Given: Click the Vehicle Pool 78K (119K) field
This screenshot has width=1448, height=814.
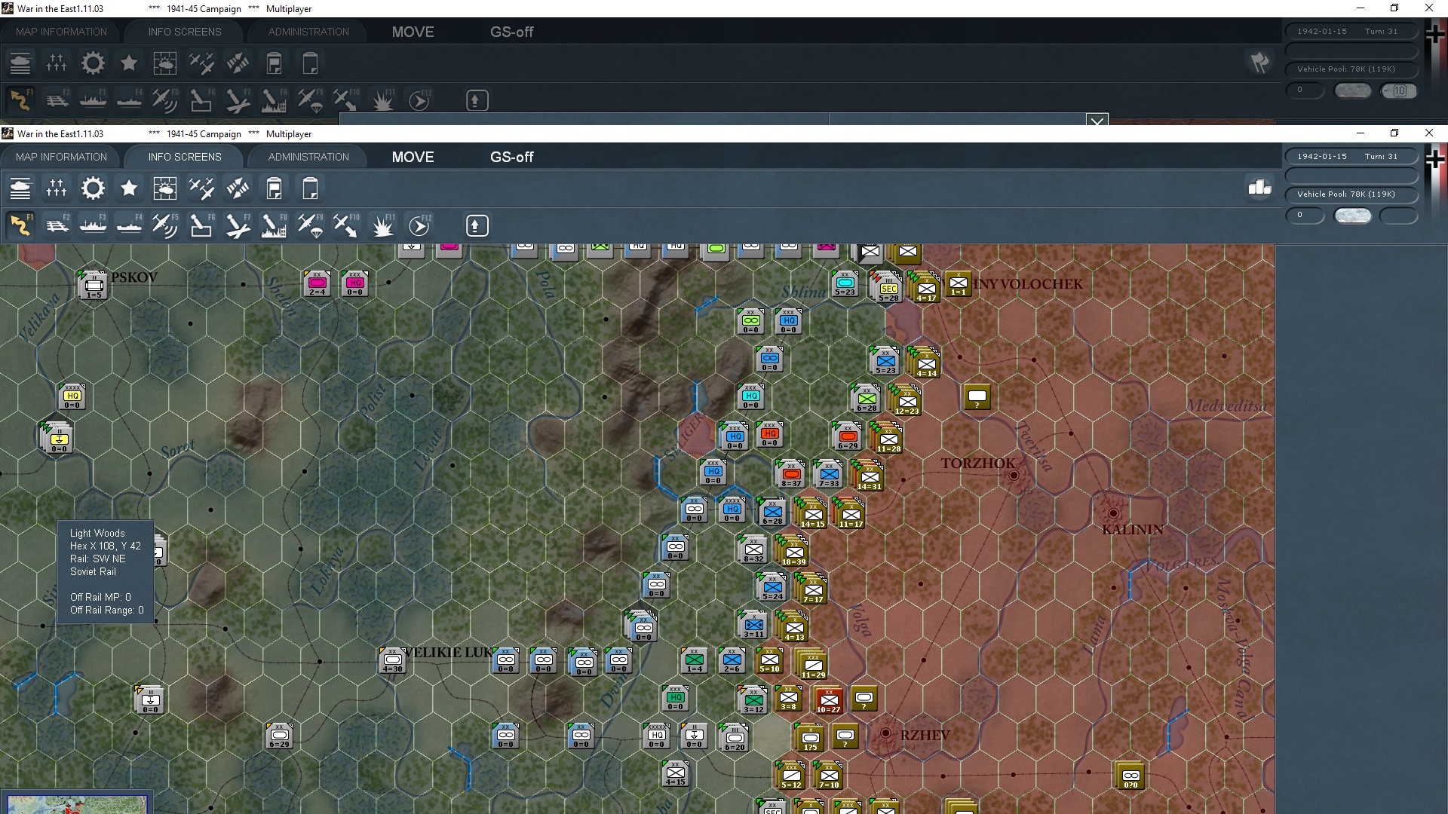Looking at the screenshot, I should click(x=1351, y=194).
